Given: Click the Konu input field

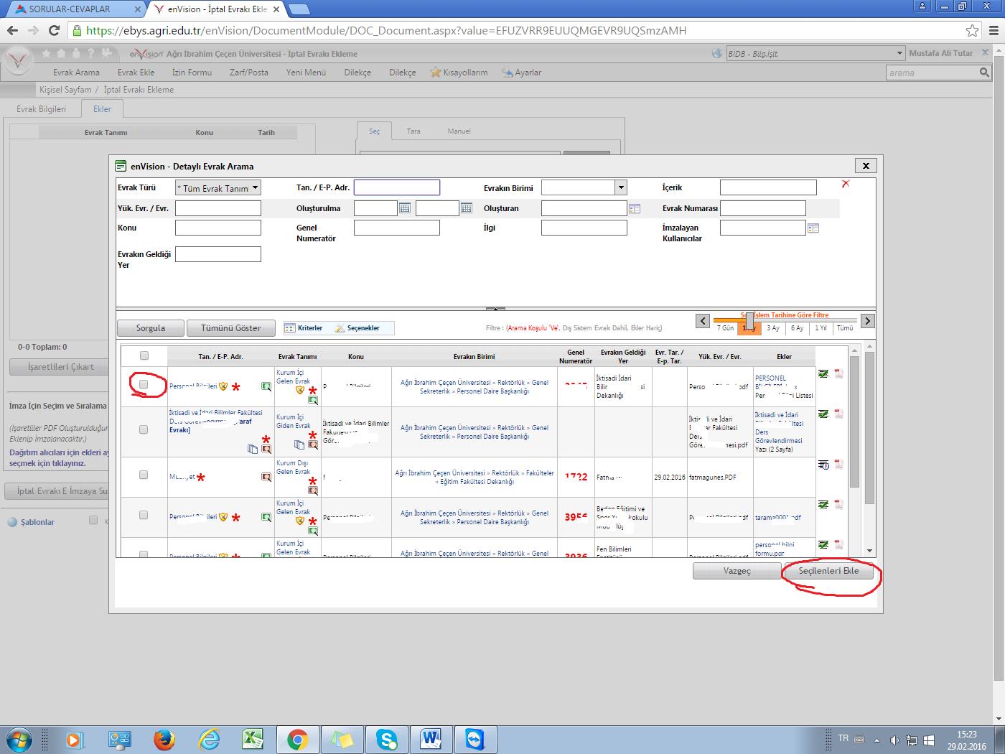Looking at the screenshot, I should [218, 228].
